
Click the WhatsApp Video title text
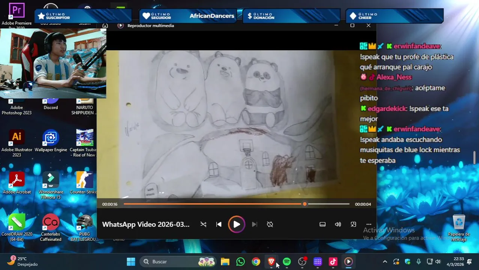pos(146,224)
